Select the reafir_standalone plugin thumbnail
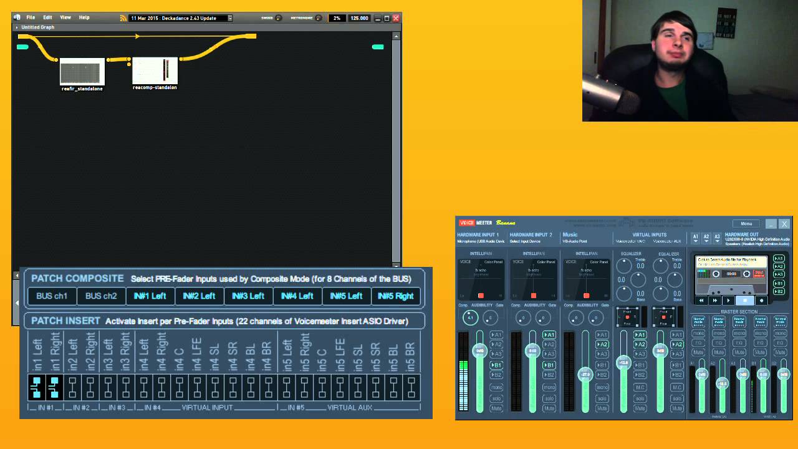Screen dimensions: 798x449 [x=82, y=72]
